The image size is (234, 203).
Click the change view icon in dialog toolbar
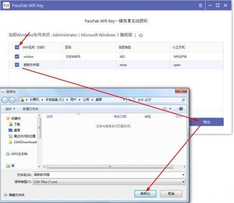click(x=165, y=109)
